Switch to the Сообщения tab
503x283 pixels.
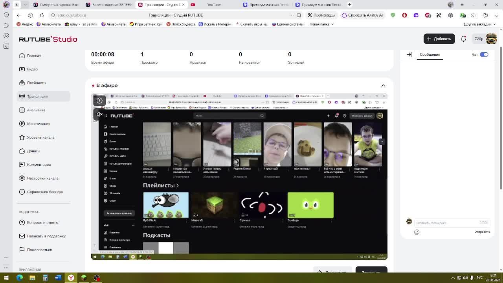(x=430, y=55)
